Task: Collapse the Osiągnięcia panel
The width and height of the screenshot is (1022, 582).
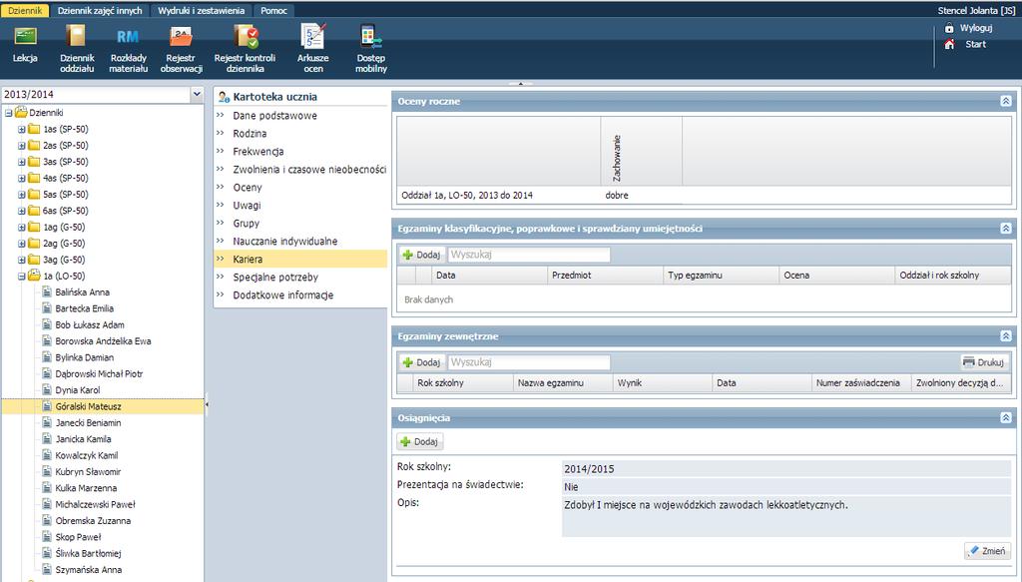Action: pyautogui.click(x=1006, y=417)
